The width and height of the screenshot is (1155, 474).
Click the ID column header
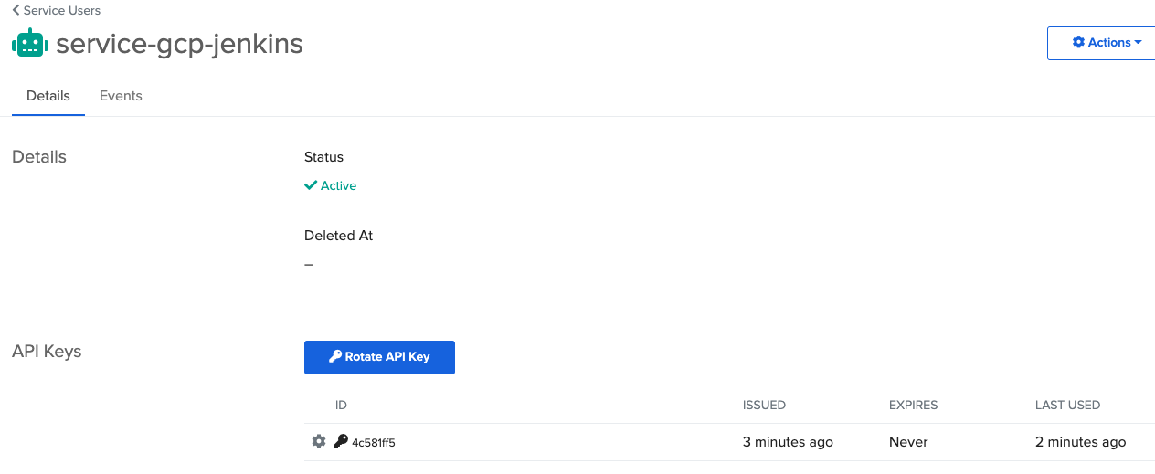(341, 405)
